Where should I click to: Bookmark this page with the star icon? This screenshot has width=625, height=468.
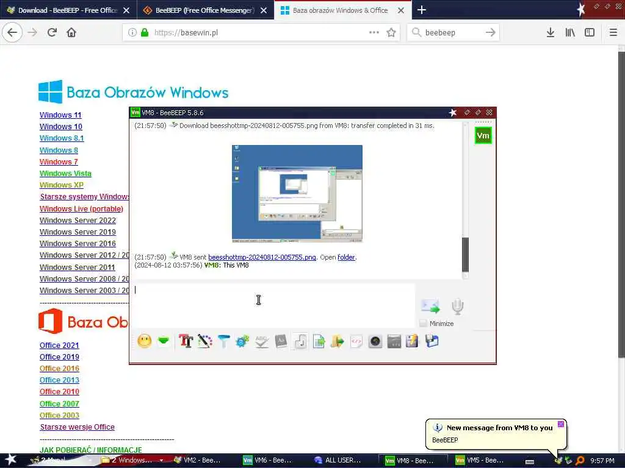(x=391, y=32)
